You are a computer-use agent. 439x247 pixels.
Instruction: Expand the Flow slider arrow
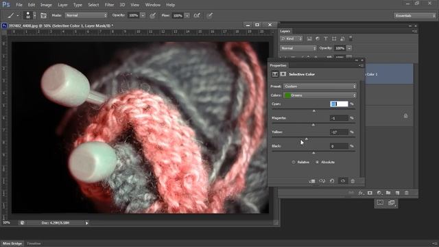point(187,16)
